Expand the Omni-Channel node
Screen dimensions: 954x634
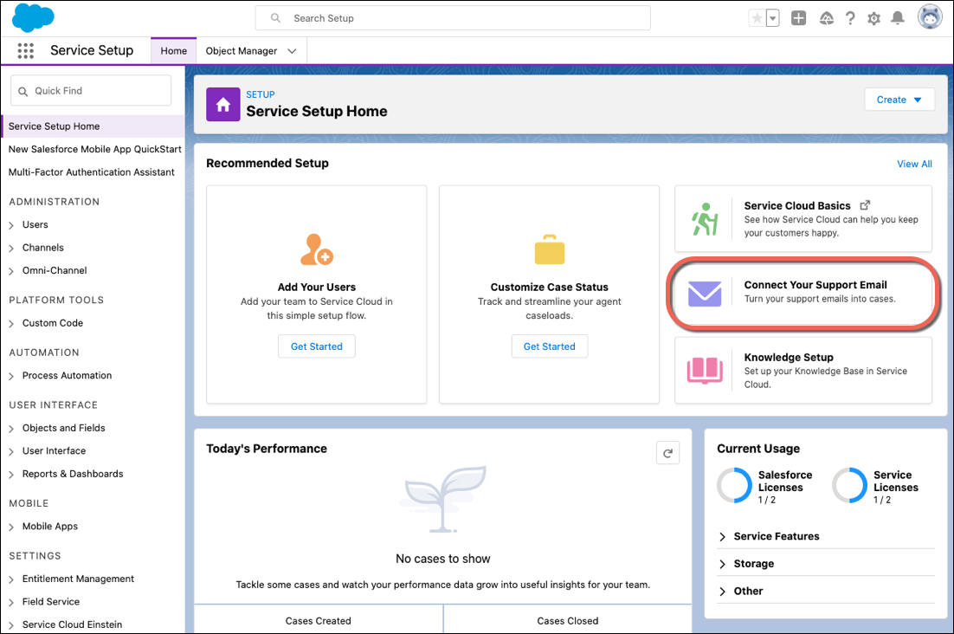[x=11, y=271]
